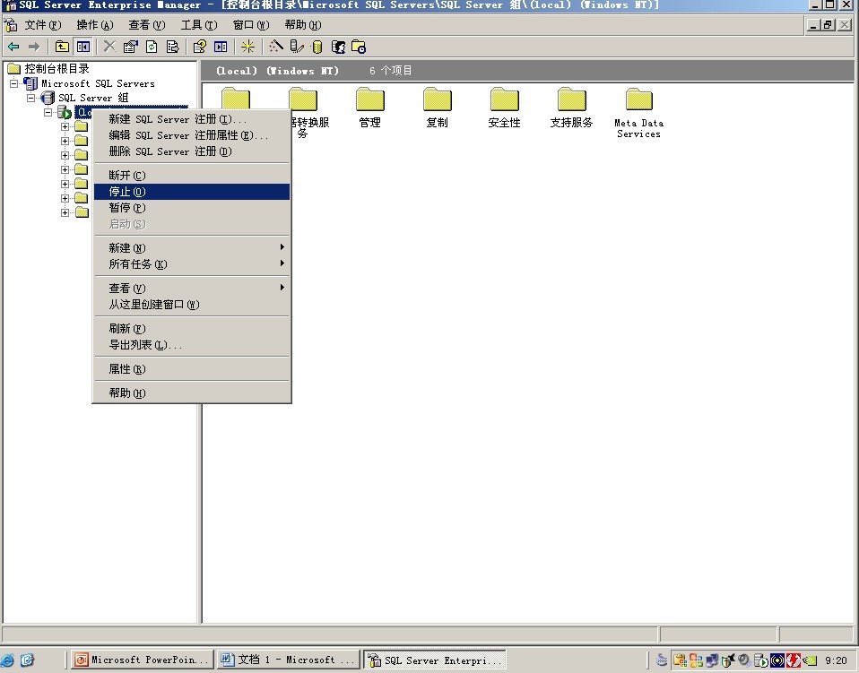Collapse the (local) server tree node

click(48, 112)
